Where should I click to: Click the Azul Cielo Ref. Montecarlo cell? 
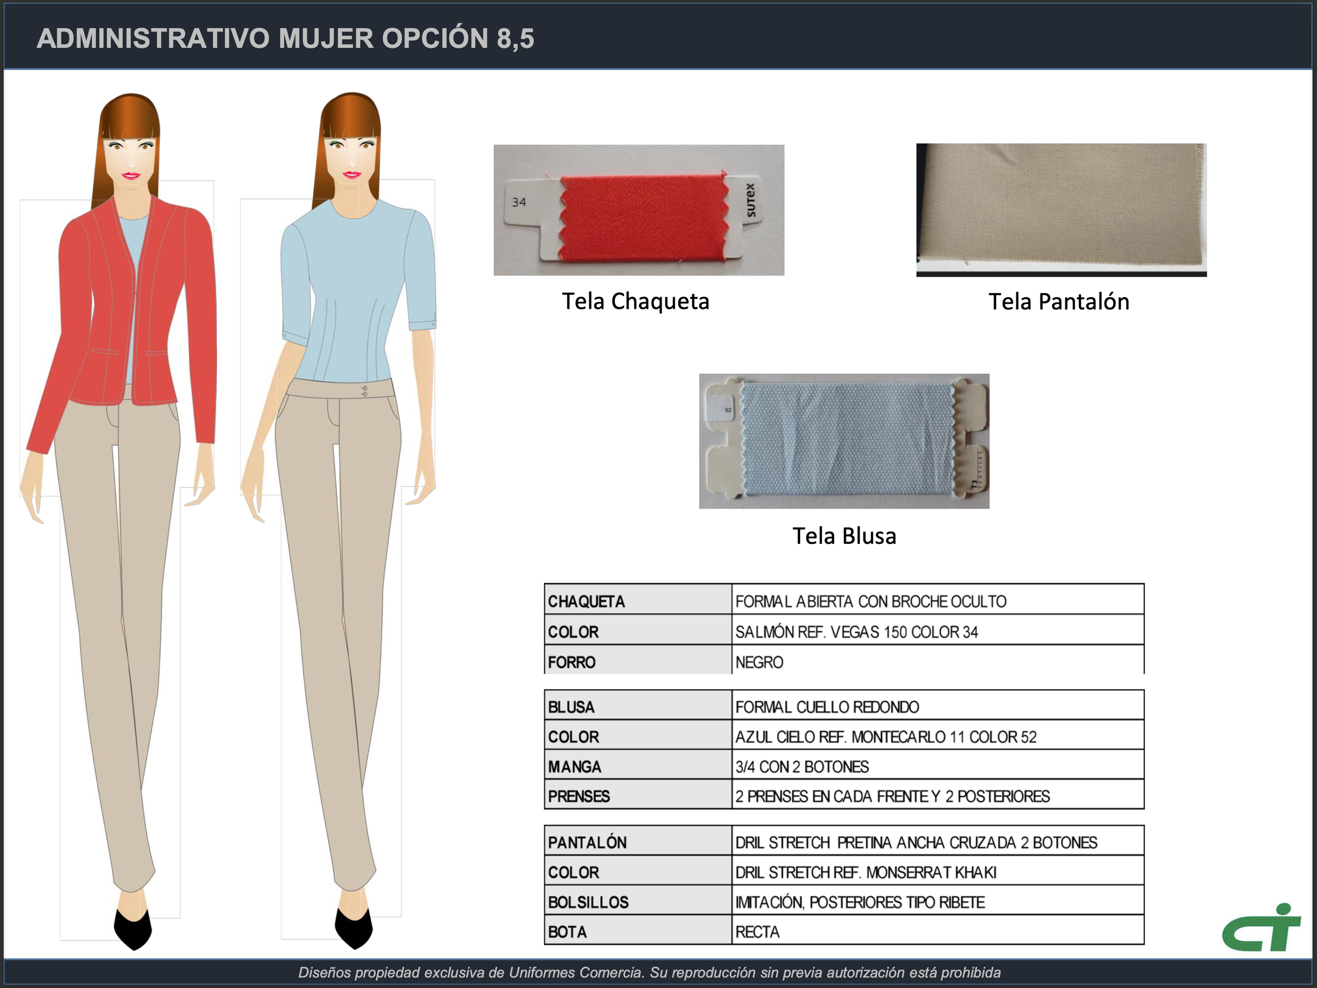tap(937, 737)
